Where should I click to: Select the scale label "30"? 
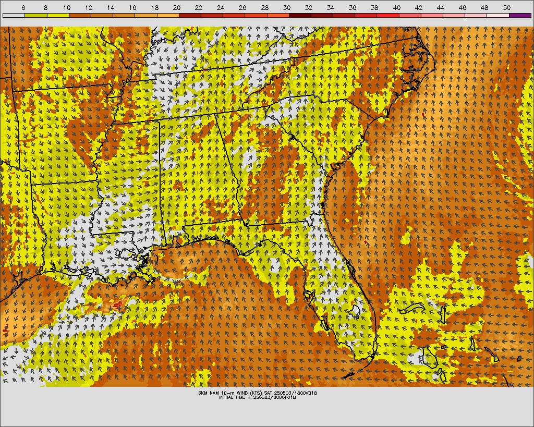[287, 8]
